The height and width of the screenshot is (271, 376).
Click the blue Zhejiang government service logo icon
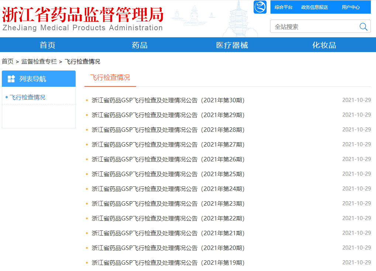pos(260,7)
